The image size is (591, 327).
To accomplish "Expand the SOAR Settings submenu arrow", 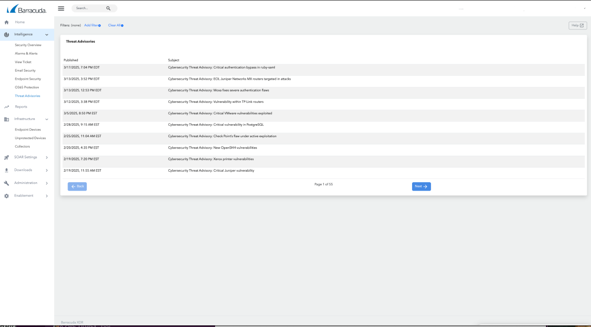I will coord(47,157).
